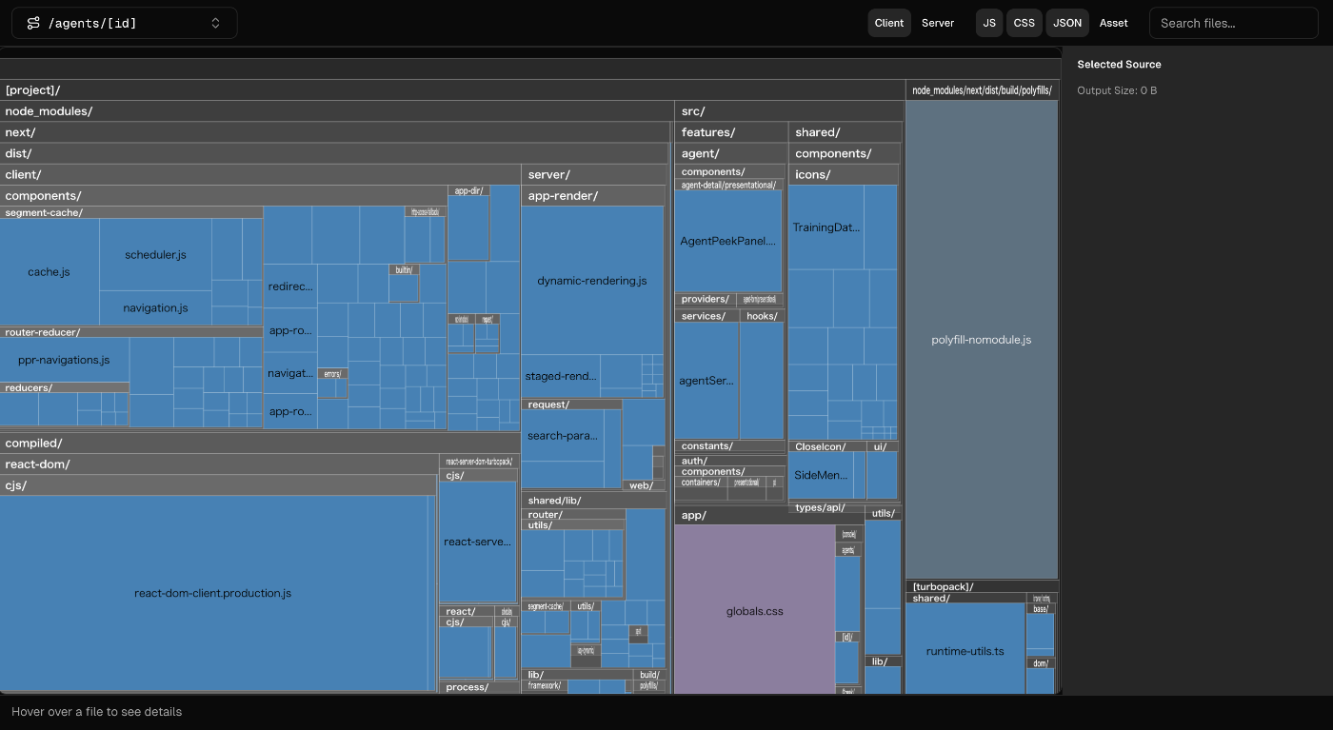Toggle the Asset file type filter

pos(1114,23)
